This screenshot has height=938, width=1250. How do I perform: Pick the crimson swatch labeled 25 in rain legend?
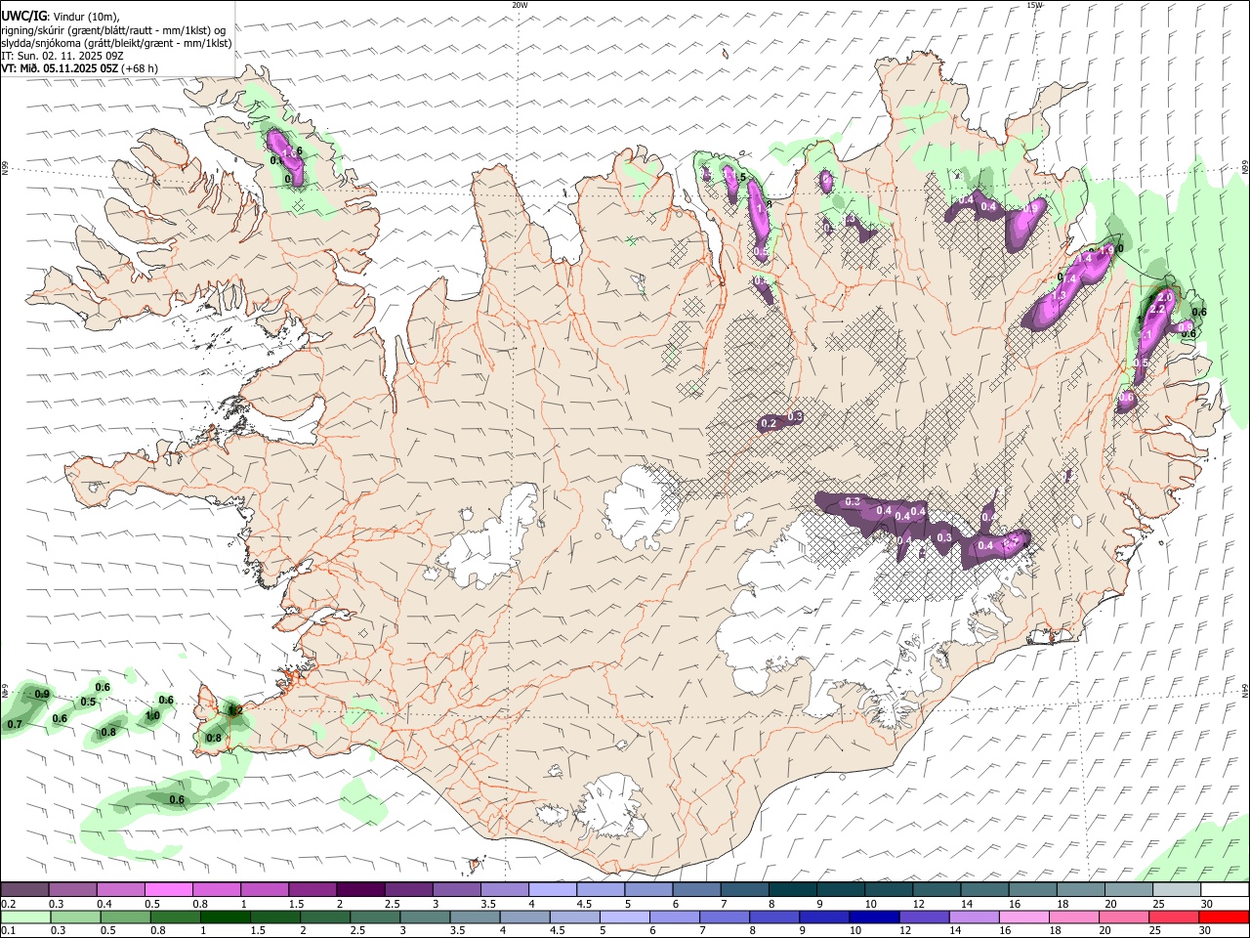(x=1174, y=917)
